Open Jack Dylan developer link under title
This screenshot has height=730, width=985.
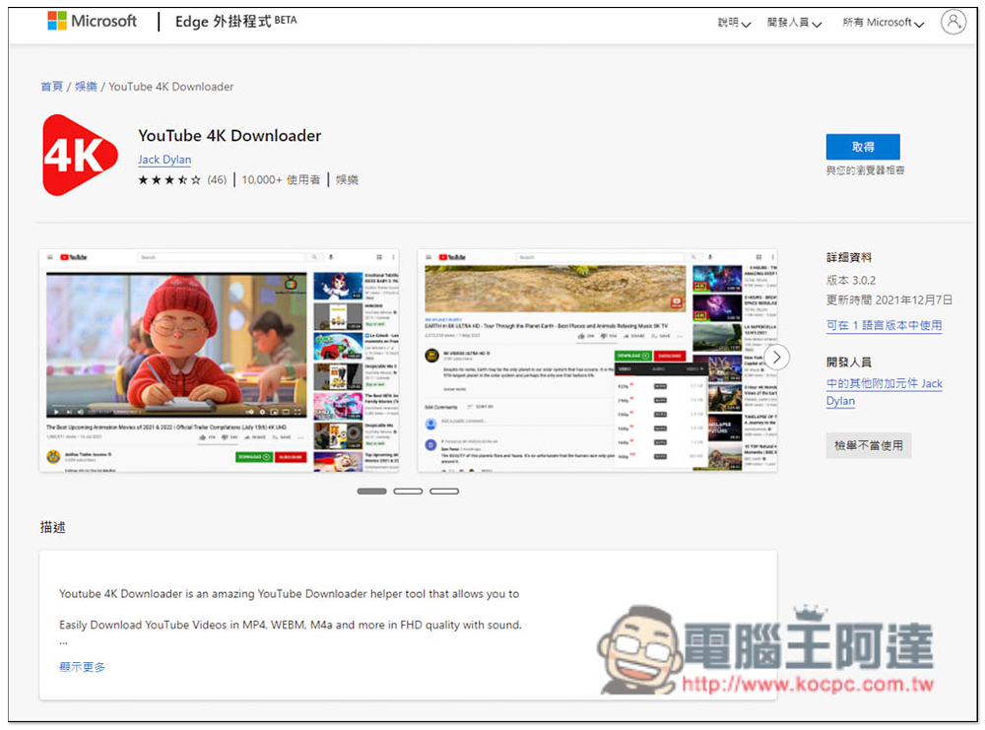pos(164,160)
